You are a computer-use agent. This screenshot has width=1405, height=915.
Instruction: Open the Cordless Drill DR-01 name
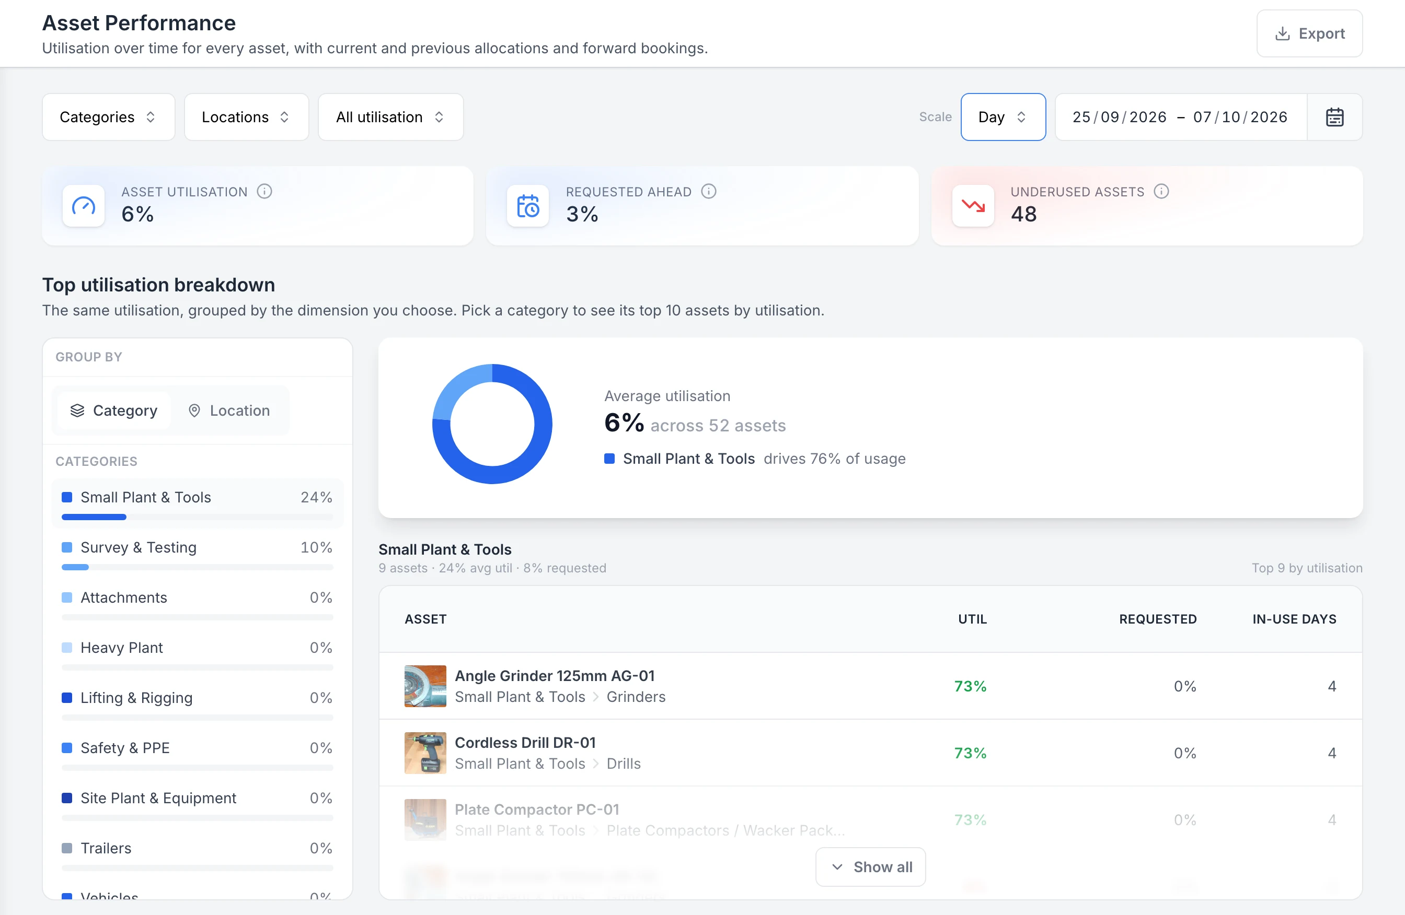(x=525, y=742)
